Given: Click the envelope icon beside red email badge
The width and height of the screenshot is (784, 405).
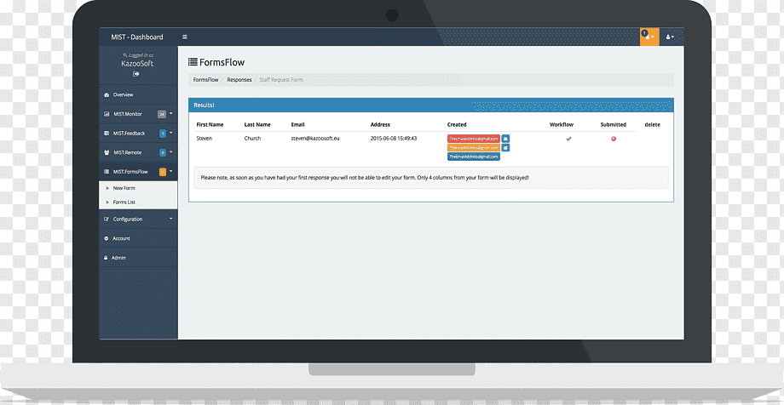Looking at the screenshot, I should (x=505, y=139).
